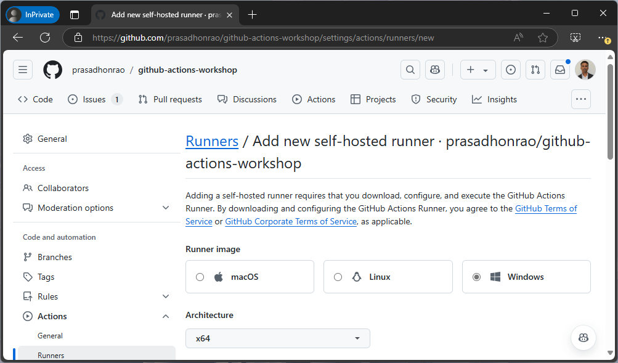Expand the Rules section chevron

click(166, 296)
